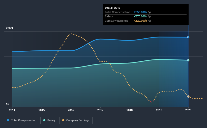
Task: Click the €0 y-axis label
Action: (x=8, y=104)
